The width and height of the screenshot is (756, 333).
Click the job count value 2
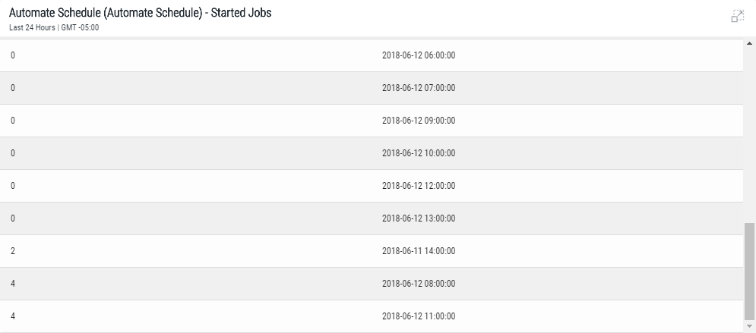pos(13,250)
